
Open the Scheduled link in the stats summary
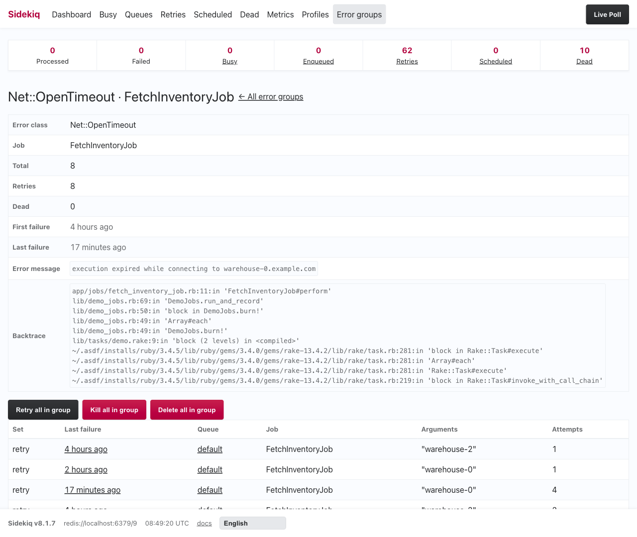coord(496,61)
